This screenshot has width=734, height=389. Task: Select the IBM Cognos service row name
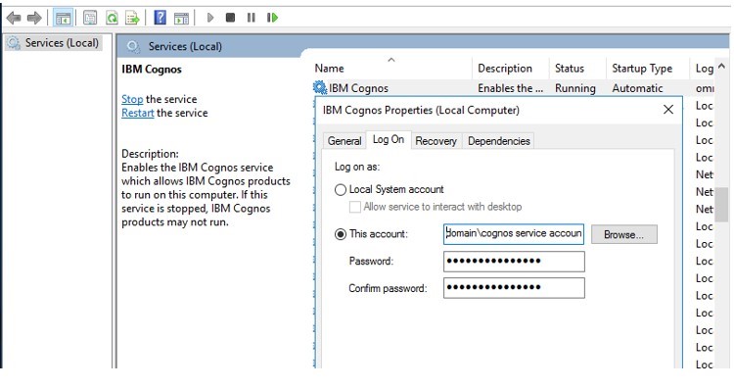(x=358, y=88)
